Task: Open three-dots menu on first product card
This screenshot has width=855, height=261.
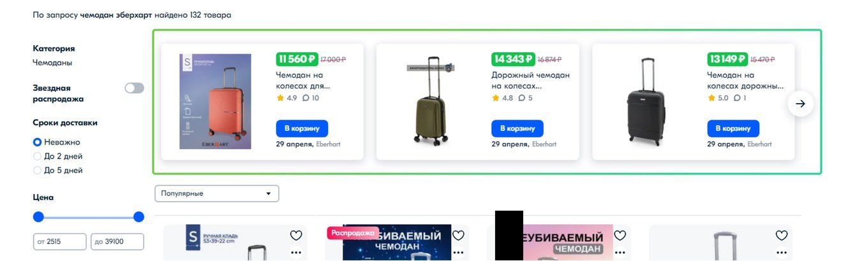Action: coord(296,253)
